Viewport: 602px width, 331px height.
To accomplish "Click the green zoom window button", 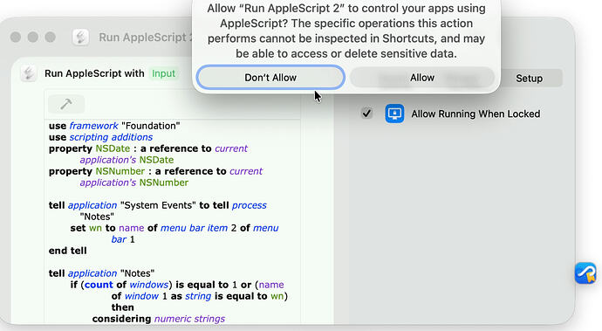I will click(51, 38).
